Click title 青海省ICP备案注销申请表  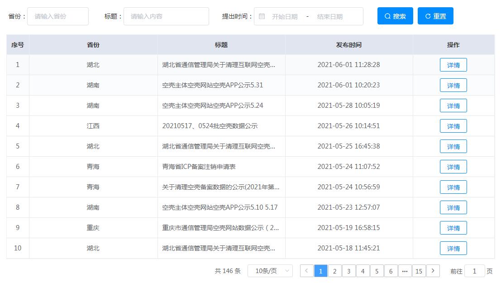point(199,167)
